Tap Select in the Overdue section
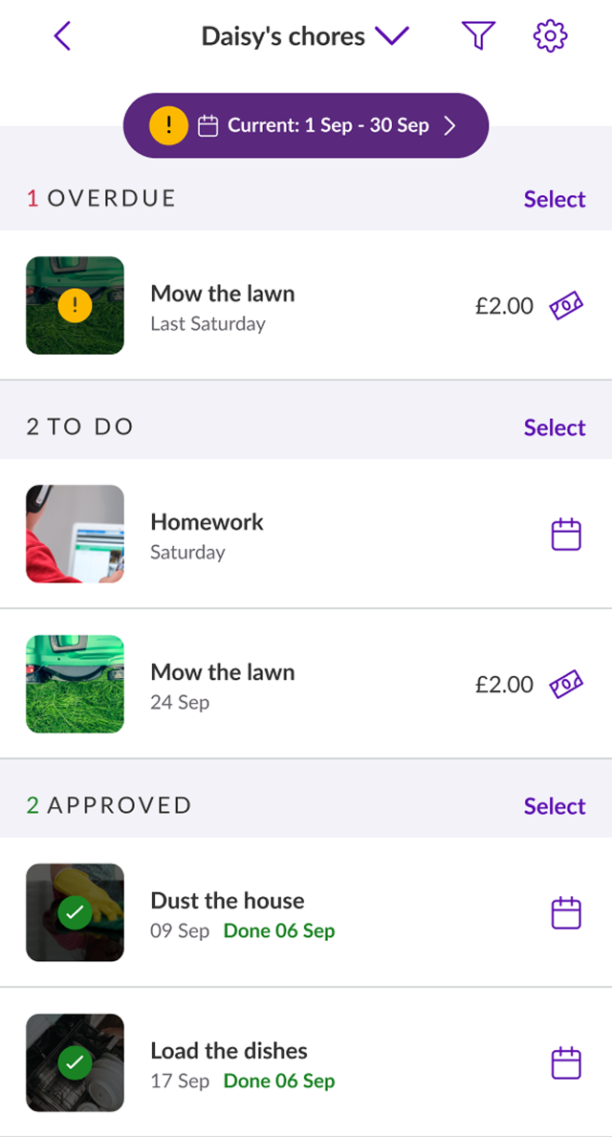Image resolution: width=612 pixels, height=1137 pixels. pyautogui.click(x=554, y=199)
